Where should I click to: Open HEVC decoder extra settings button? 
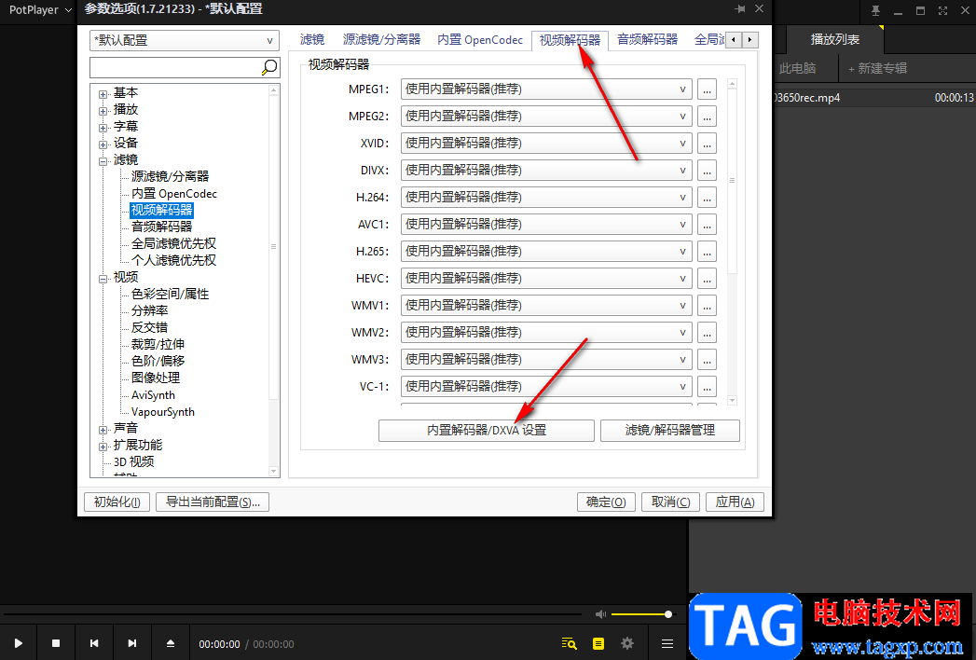[707, 279]
